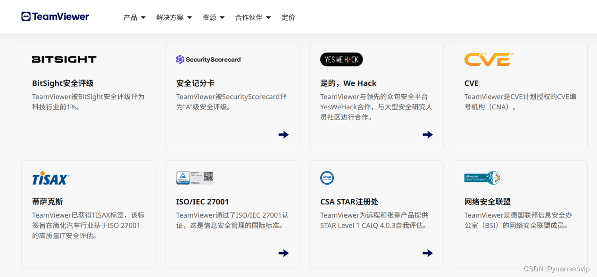Click the STAR Level 1 CAIQ description
This screenshot has width=597, height=277.
(x=374, y=220)
